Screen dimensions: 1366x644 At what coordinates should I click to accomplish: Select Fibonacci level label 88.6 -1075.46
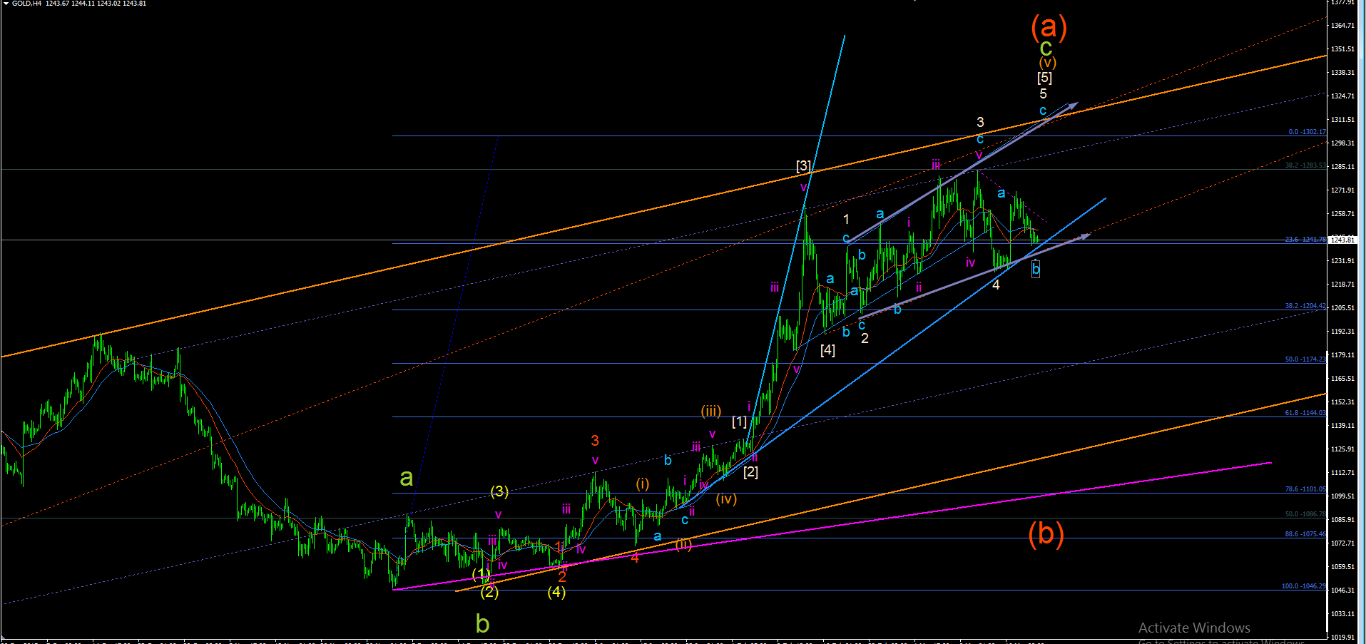click(1305, 534)
